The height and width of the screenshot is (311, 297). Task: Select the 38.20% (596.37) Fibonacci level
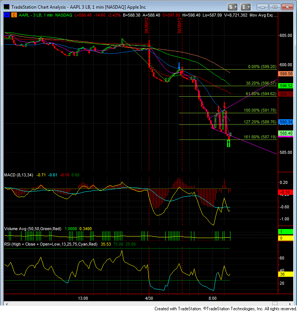coord(261,83)
